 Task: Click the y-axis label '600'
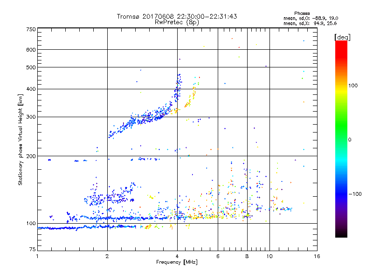[x=31, y=50]
